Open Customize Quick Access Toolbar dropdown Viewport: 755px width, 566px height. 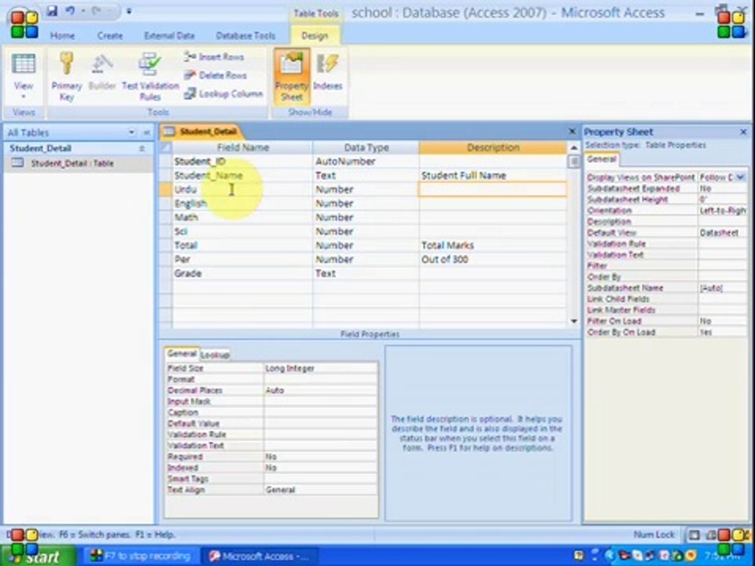(x=128, y=10)
